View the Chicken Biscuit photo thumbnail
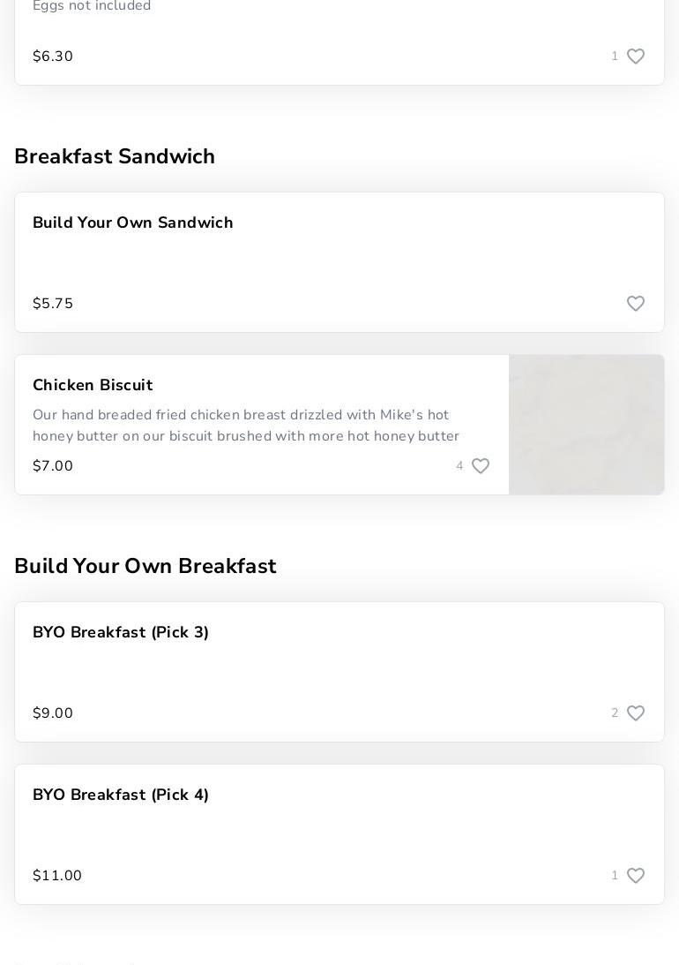The width and height of the screenshot is (679, 965). [586, 425]
